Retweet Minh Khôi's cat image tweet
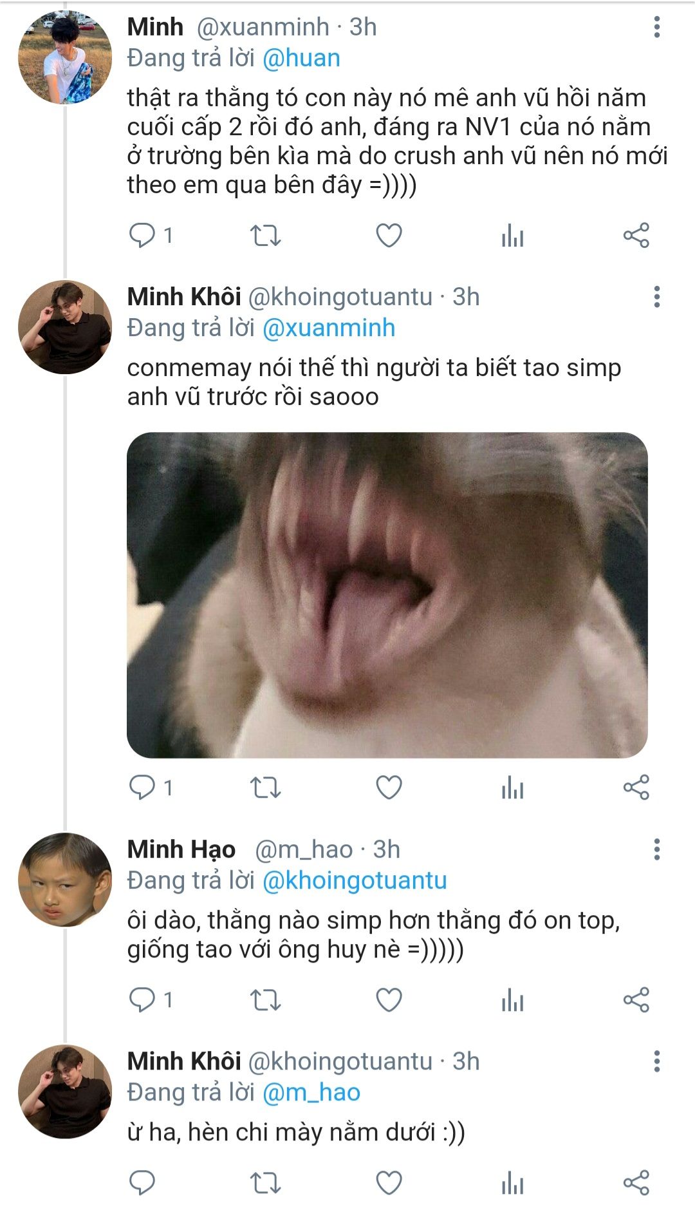 pos(265,788)
